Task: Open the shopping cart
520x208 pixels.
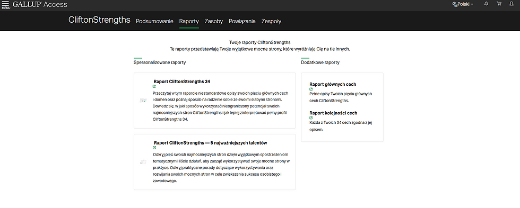Action: coord(499,4)
